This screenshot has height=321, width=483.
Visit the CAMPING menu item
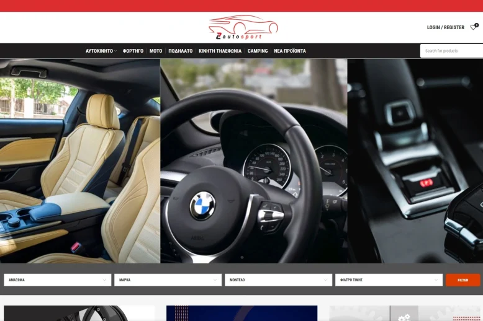coord(258,51)
